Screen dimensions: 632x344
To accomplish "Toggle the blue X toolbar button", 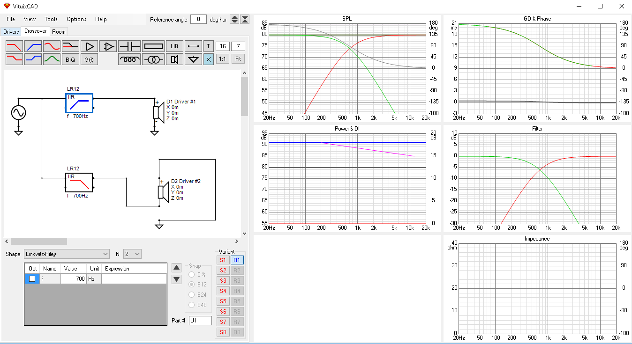I will point(209,59).
